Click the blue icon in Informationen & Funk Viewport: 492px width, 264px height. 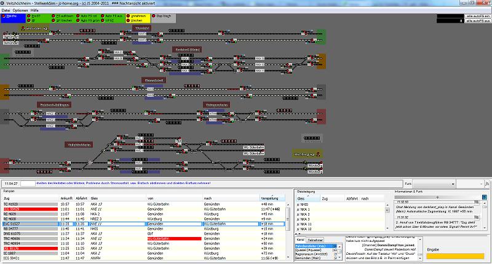pyautogui.click(x=485, y=197)
